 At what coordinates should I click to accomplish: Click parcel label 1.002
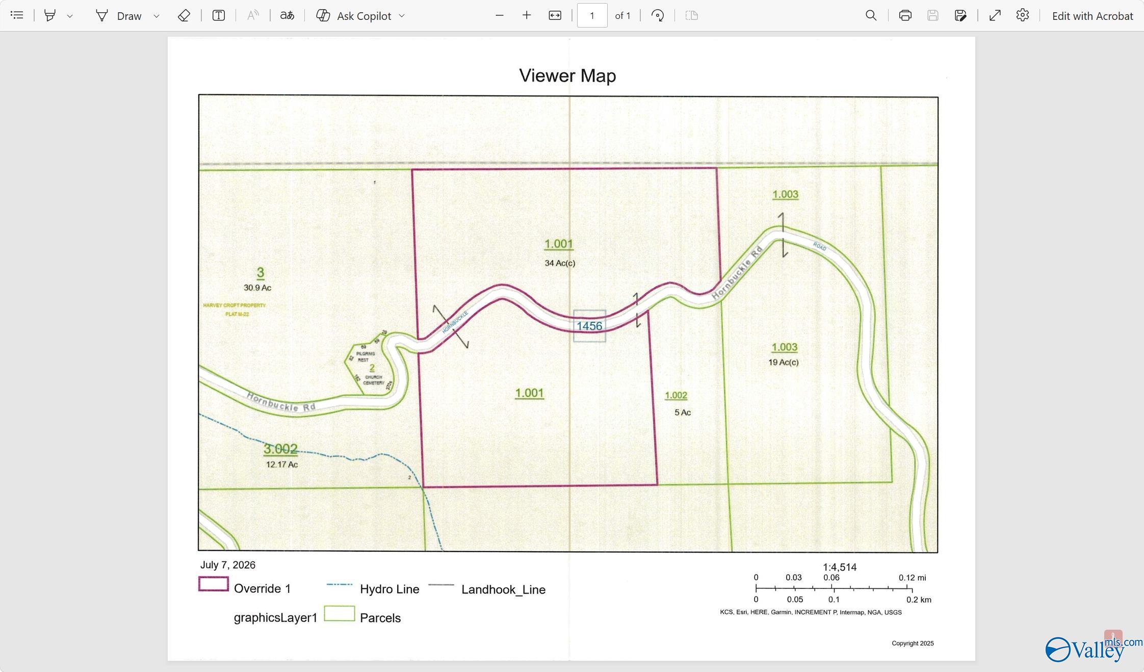[x=676, y=395]
